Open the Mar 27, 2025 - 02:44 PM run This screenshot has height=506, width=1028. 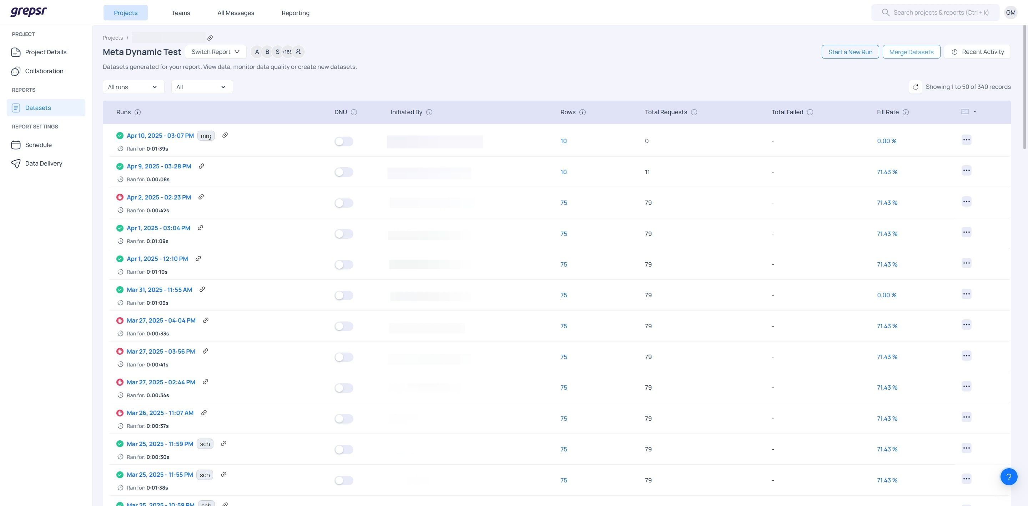pos(161,382)
